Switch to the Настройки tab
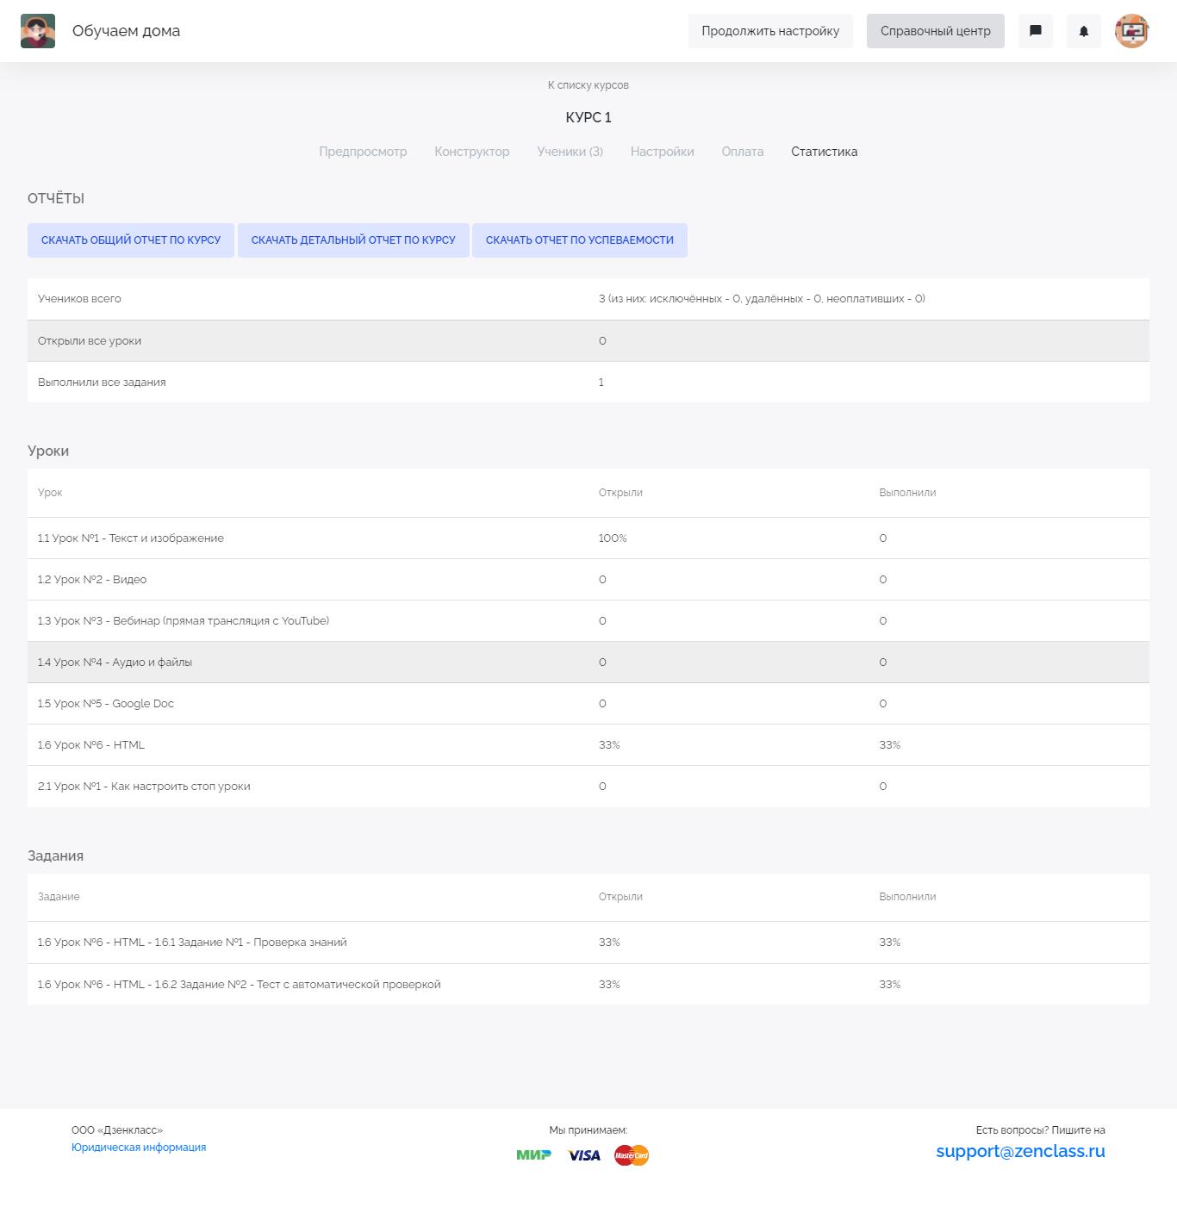1177x1207 pixels. [x=663, y=152]
